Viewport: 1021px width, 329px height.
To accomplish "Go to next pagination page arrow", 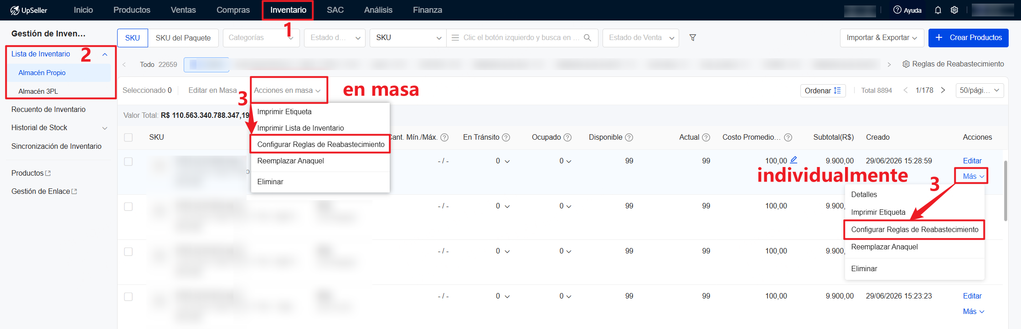I will (x=943, y=90).
